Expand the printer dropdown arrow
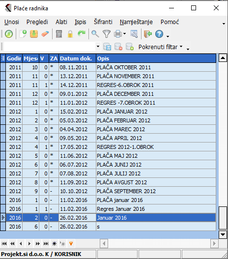This screenshot has width=228, height=259. pyautogui.click(x=124, y=34)
